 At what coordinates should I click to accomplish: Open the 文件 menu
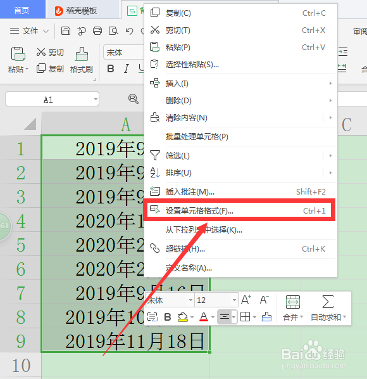tap(29, 31)
